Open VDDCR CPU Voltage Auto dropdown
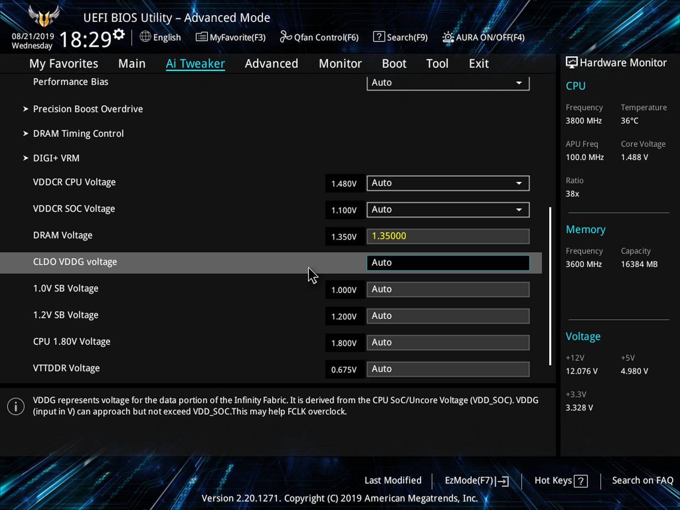 (x=448, y=183)
